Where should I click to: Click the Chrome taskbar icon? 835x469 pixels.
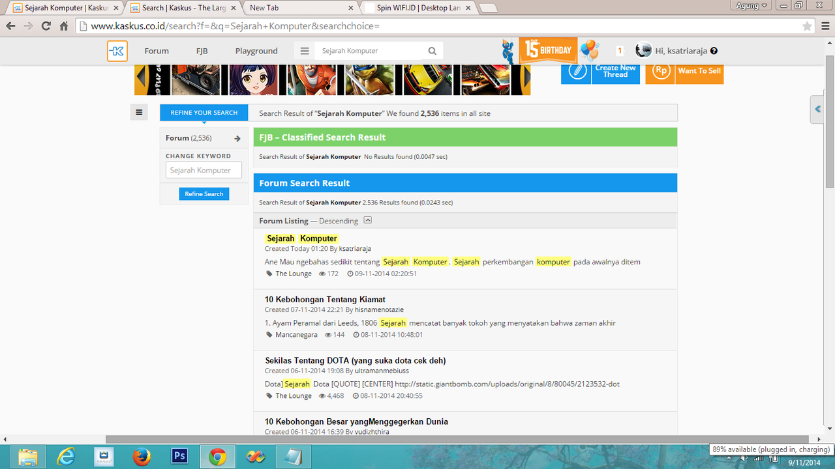pyautogui.click(x=217, y=457)
